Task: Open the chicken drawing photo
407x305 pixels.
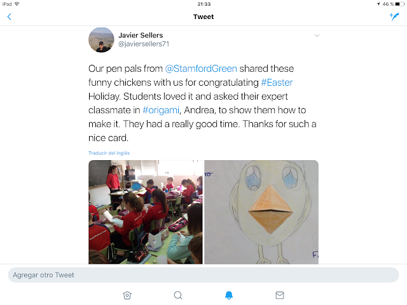Action: coord(261,212)
